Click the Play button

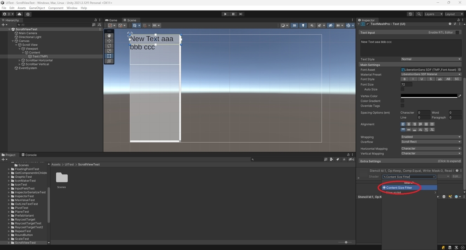225,14
